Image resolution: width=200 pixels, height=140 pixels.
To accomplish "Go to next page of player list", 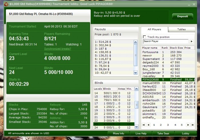I will pyautogui.click(x=188, y=125).
